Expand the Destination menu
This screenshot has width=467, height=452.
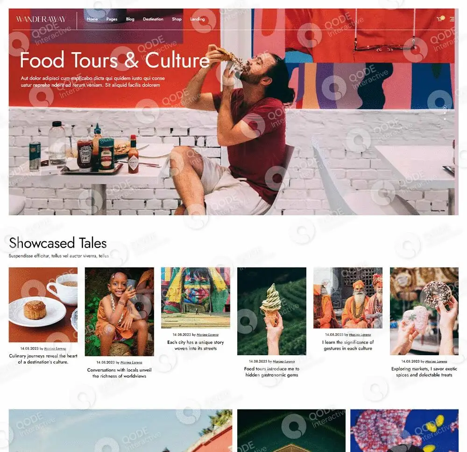point(153,19)
